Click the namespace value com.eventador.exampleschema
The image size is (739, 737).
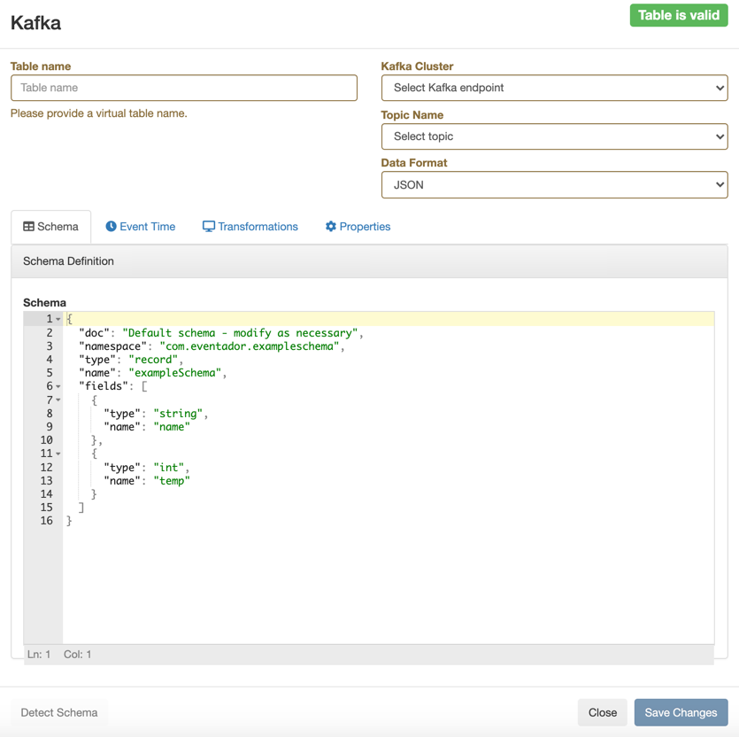250,346
